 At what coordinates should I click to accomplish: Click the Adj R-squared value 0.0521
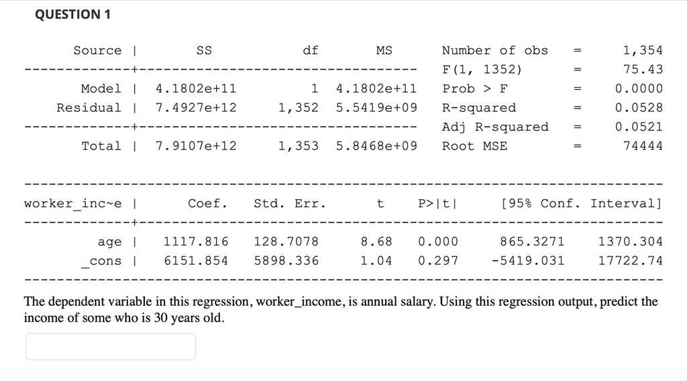coord(639,127)
